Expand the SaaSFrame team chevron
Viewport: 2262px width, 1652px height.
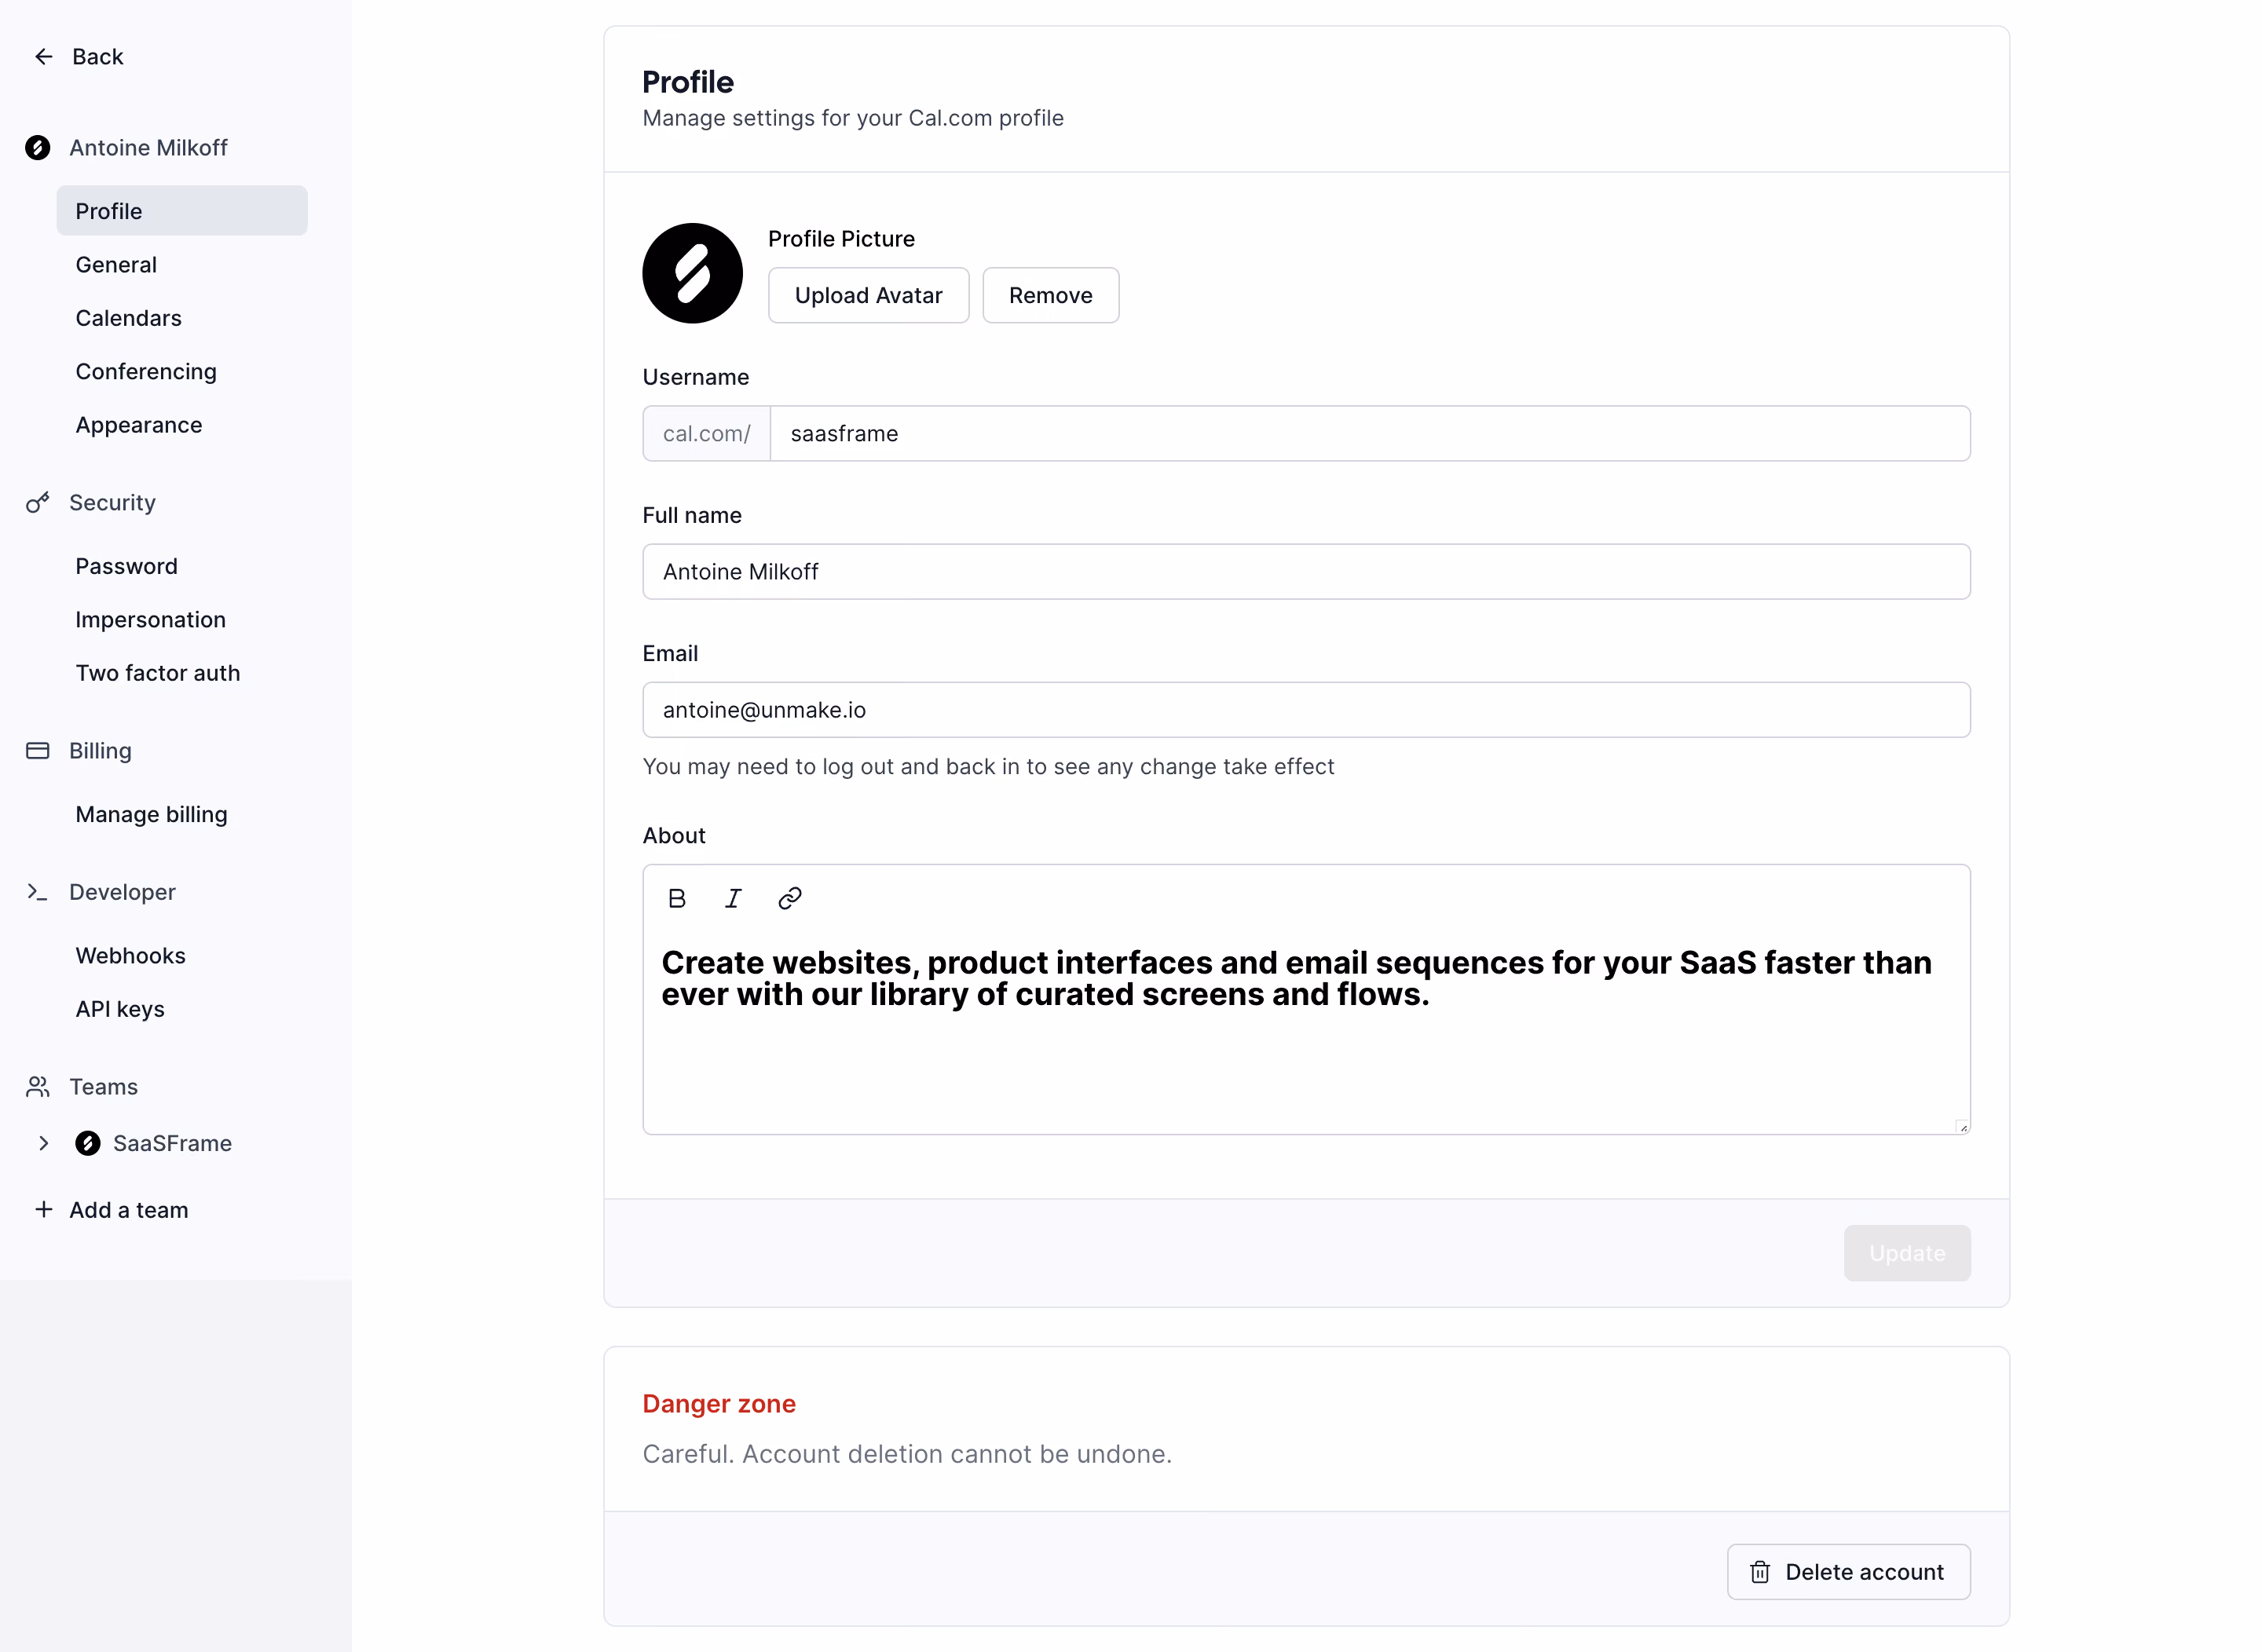[x=43, y=1144]
